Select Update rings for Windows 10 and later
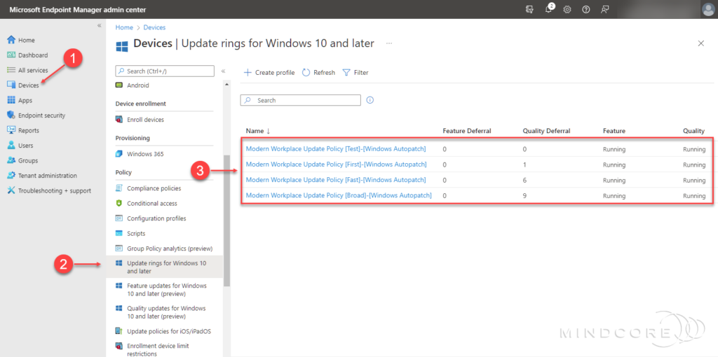The image size is (718, 357). (164, 267)
